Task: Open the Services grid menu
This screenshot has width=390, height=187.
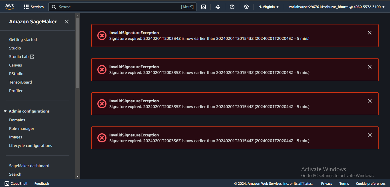Action: [26, 7]
